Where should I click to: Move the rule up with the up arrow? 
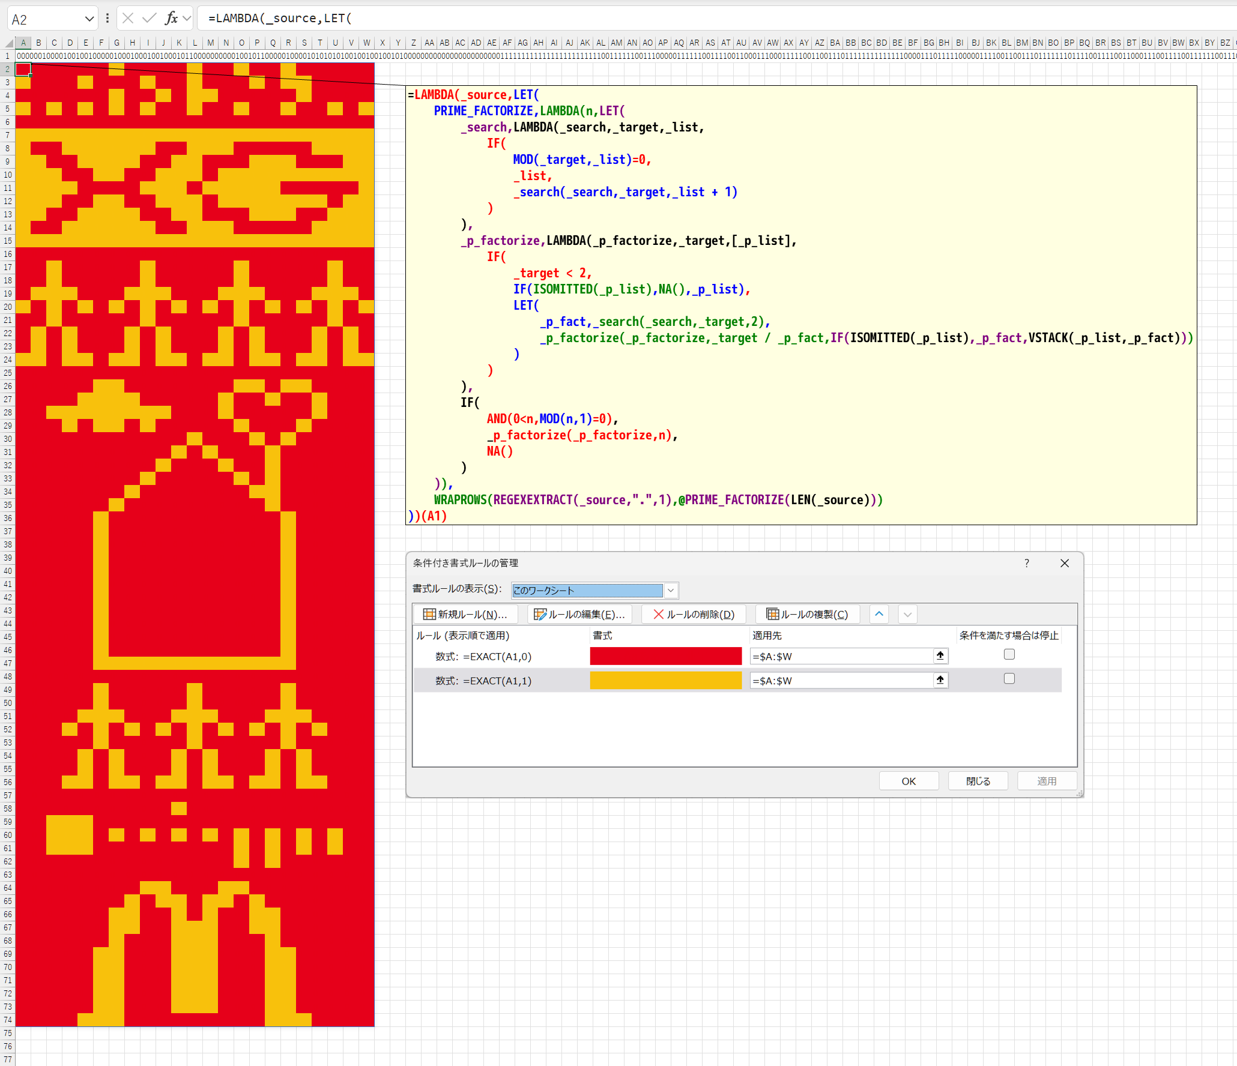pyautogui.click(x=879, y=614)
